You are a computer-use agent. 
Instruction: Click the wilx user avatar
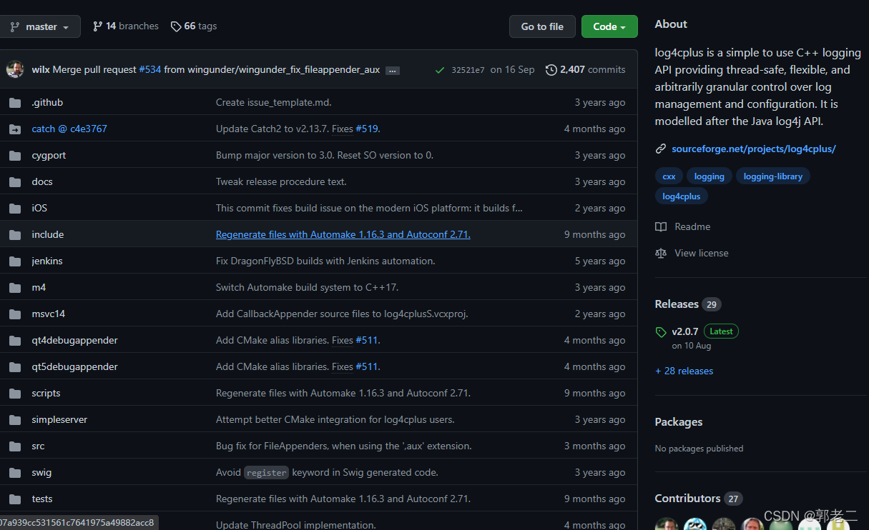[15, 69]
